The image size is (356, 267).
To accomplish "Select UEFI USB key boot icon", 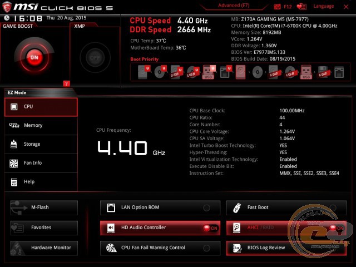I will point(209,72).
